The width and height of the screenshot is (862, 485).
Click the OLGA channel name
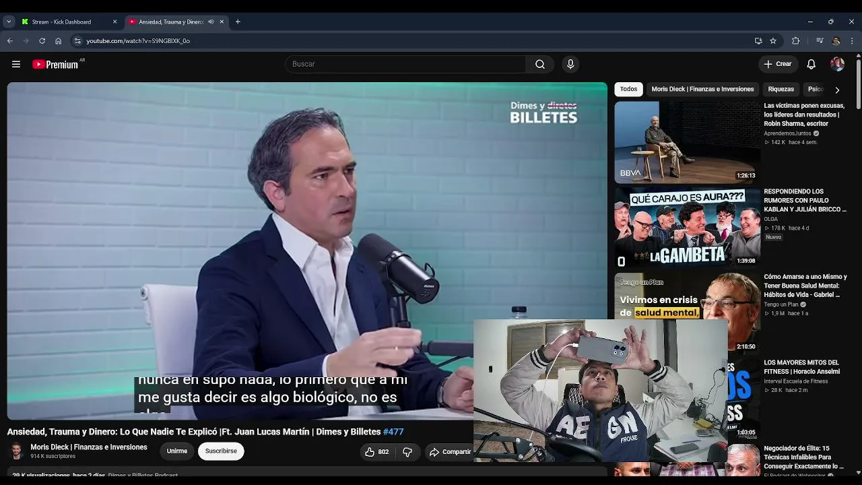pyautogui.click(x=770, y=219)
